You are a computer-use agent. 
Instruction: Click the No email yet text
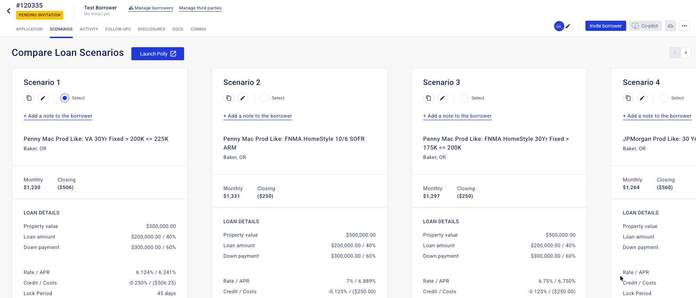click(97, 14)
